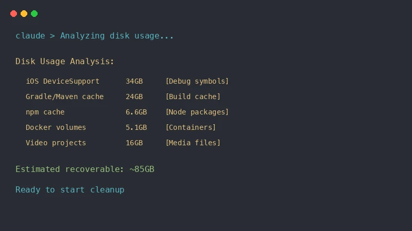Click the [Containers] tag
Image resolution: width=412 pixels, height=231 pixels.
click(x=191, y=127)
